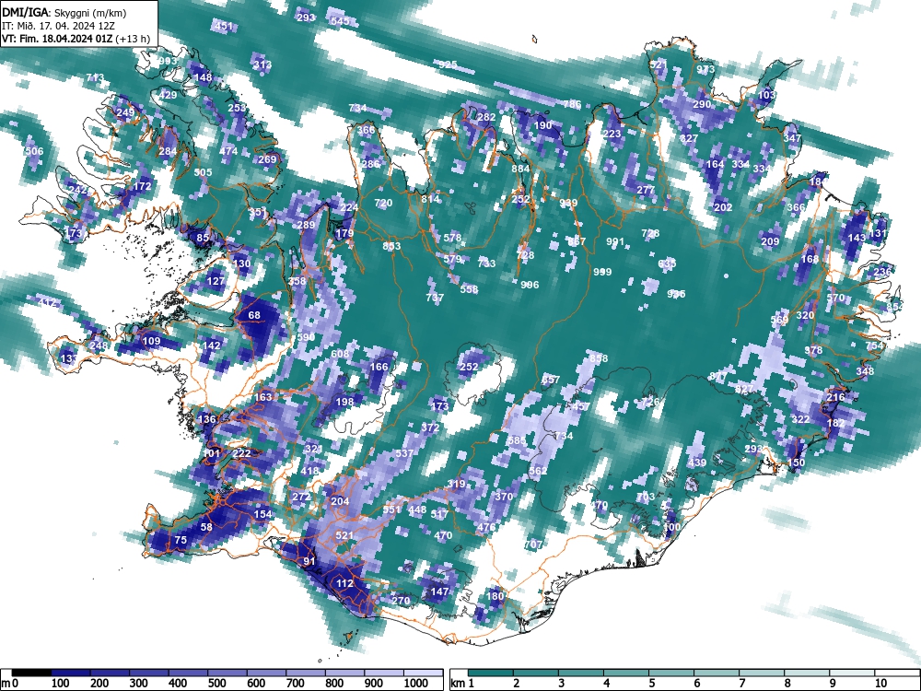
Task: Click the visibility value 190 on the map
Action: [543, 125]
